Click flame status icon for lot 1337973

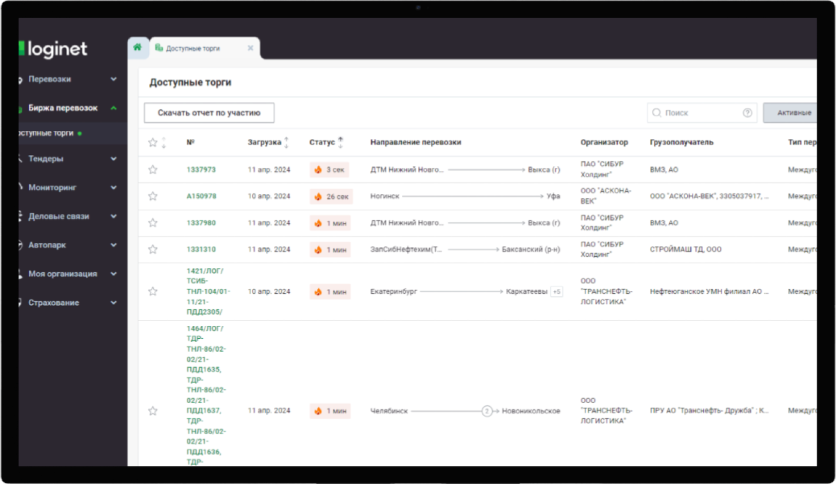coord(318,169)
